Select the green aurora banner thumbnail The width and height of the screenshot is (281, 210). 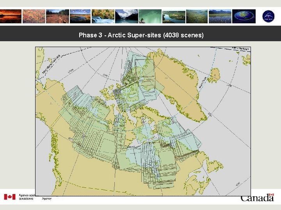tap(150, 16)
